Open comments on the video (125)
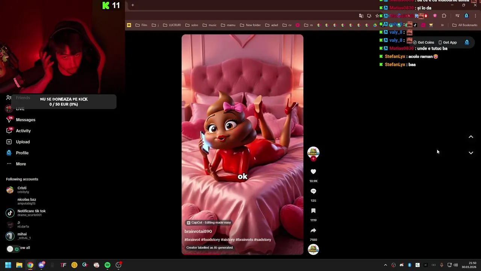The width and height of the screenshot is (481, 271). point(313,191)
